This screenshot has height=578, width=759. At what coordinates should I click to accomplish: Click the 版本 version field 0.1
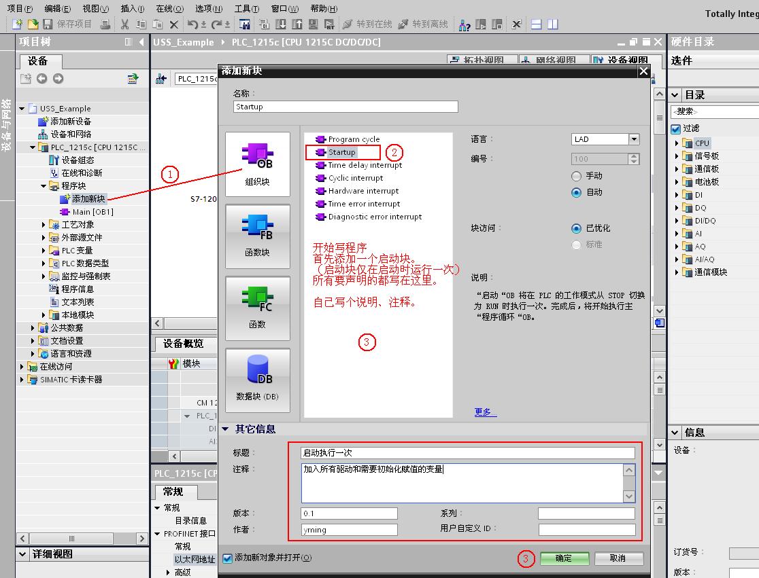click(349, 513)
